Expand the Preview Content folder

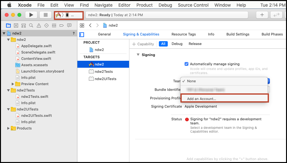(13, 84)
